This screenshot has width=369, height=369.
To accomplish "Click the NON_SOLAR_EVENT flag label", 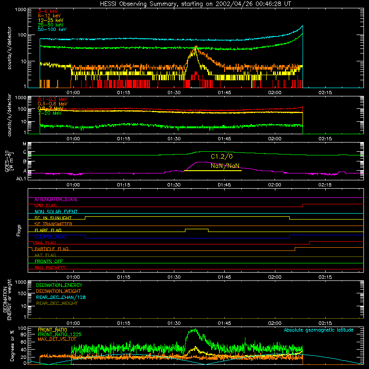I will click(x=56, y=212).
